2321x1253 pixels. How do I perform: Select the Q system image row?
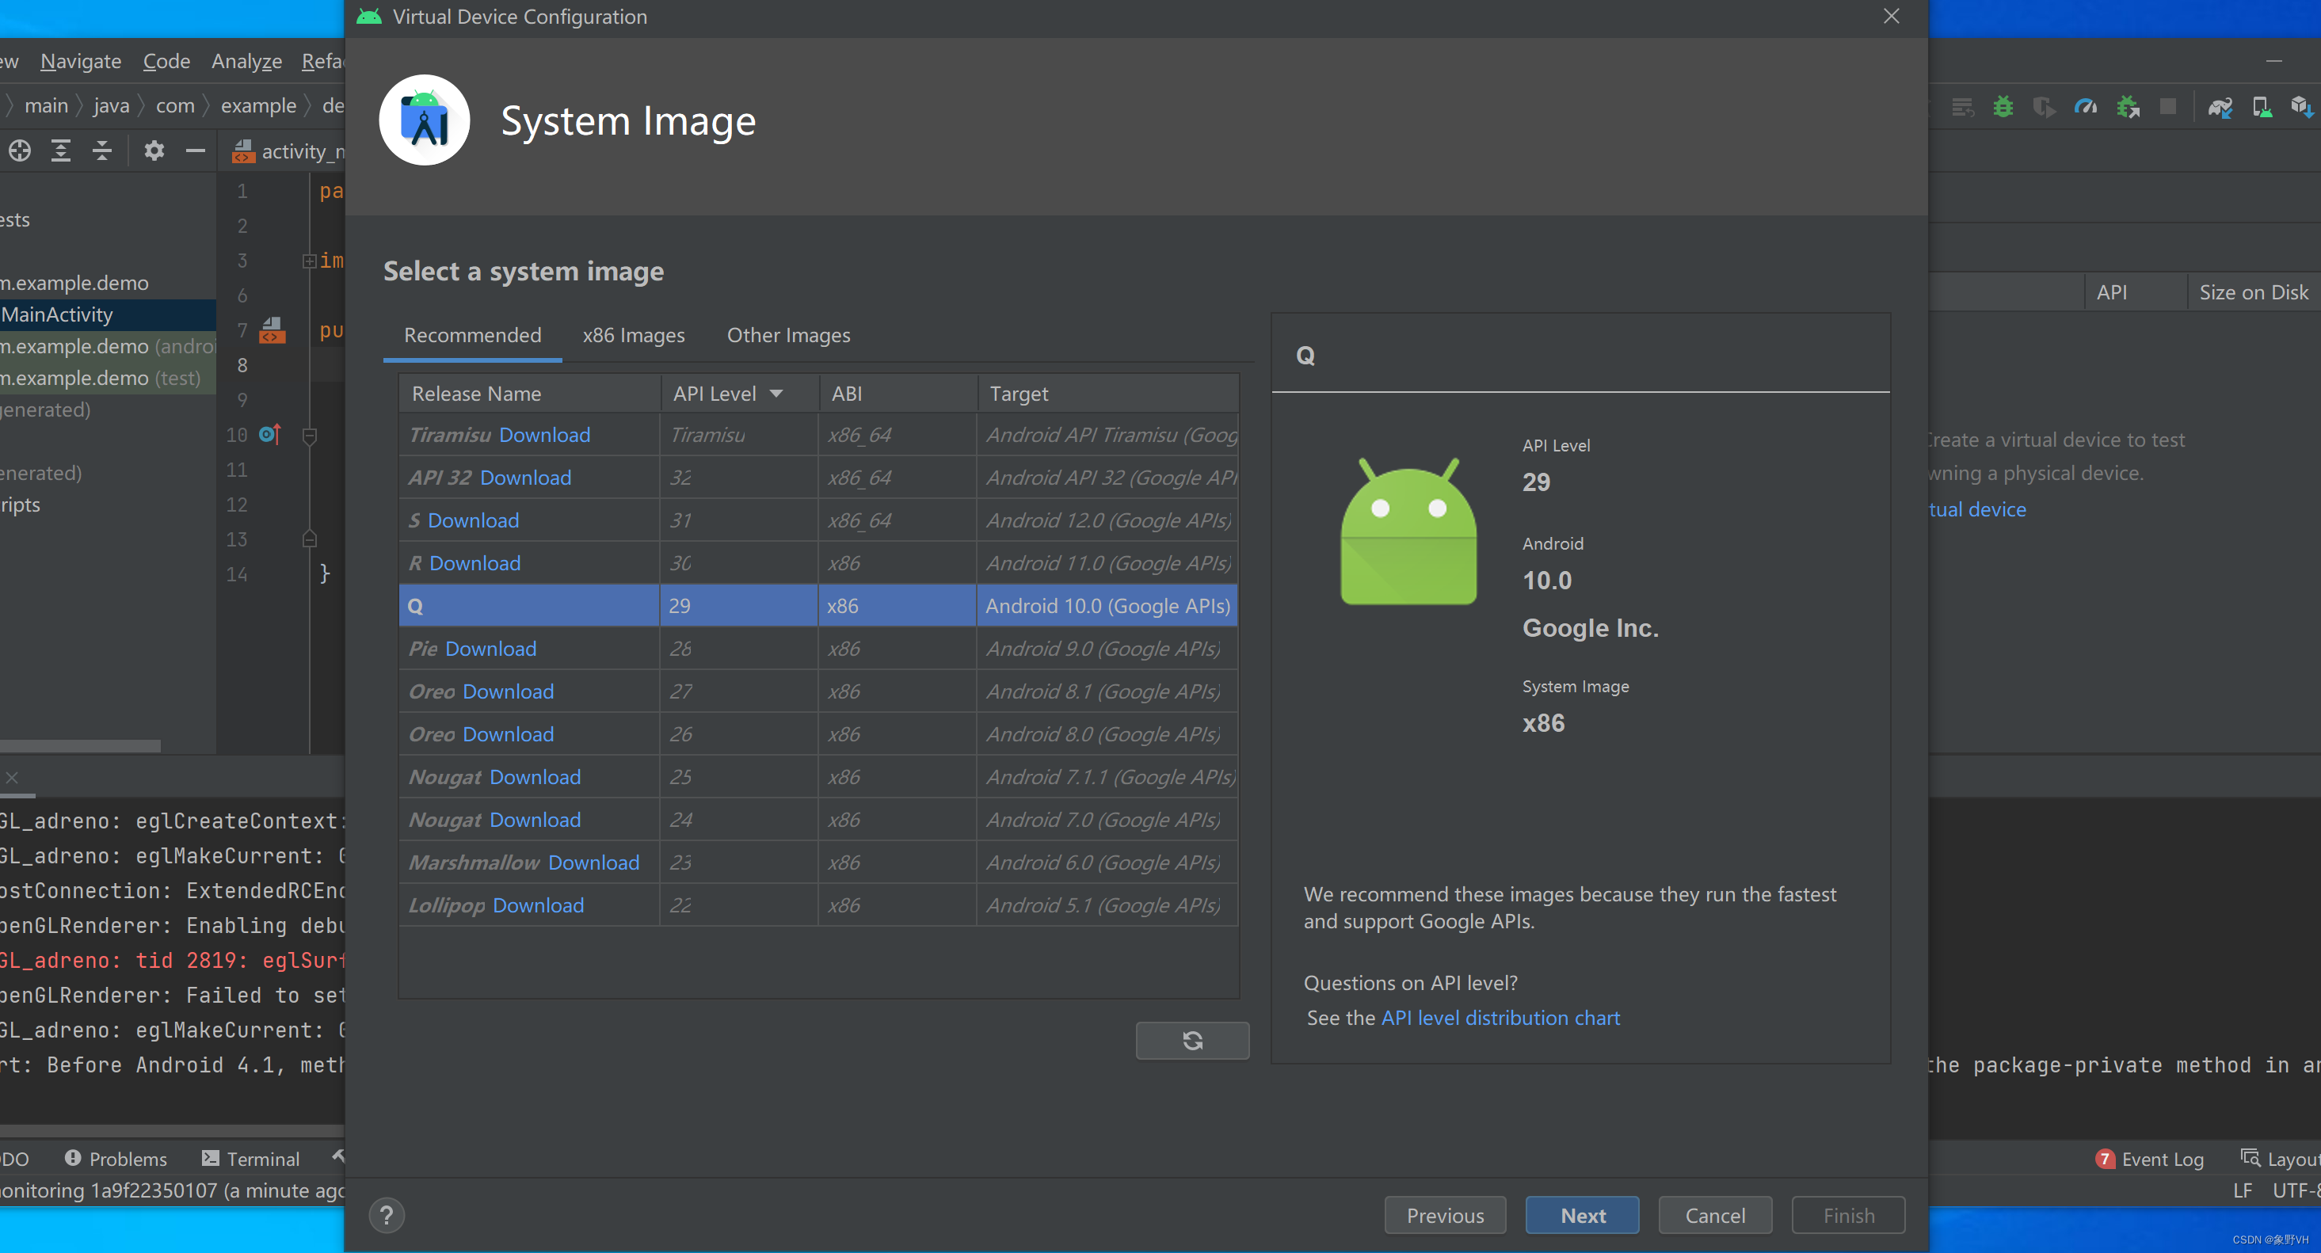click(x=817, y=605)
